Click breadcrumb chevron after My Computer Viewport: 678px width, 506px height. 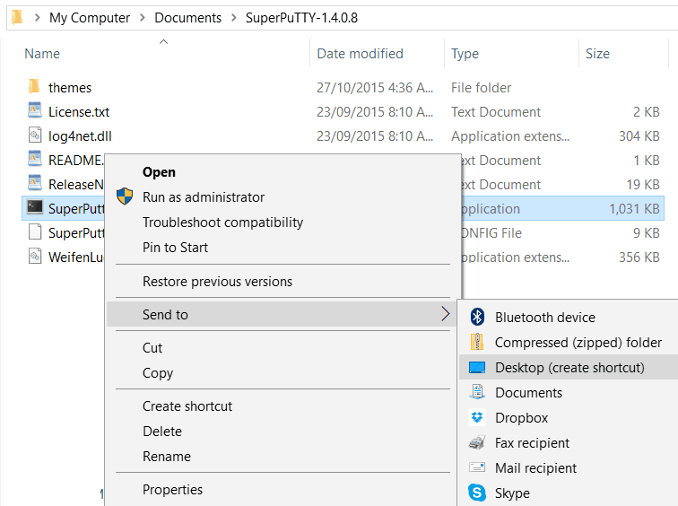pos(143,18)
